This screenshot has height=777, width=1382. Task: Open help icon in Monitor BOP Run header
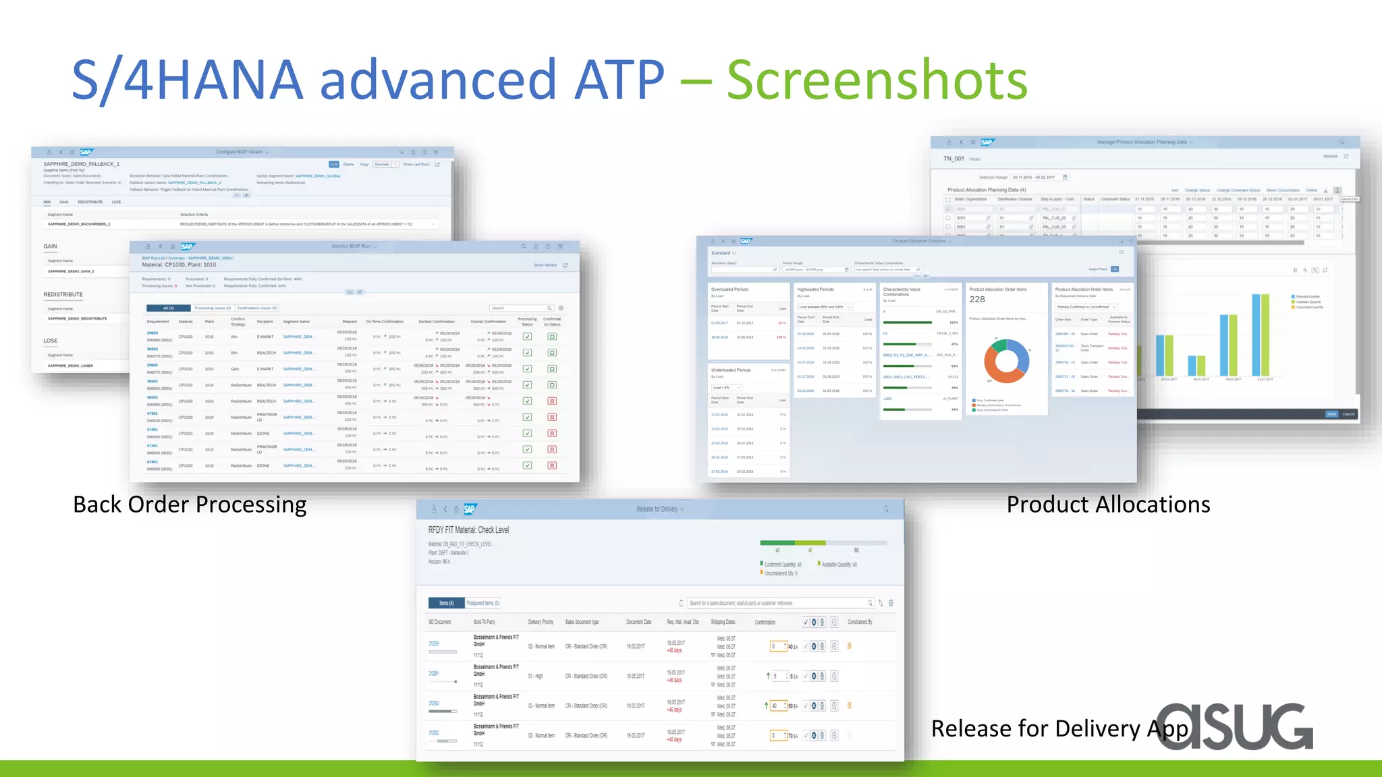(548, 246)
